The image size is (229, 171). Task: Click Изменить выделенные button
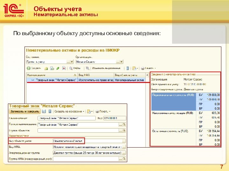106,68
